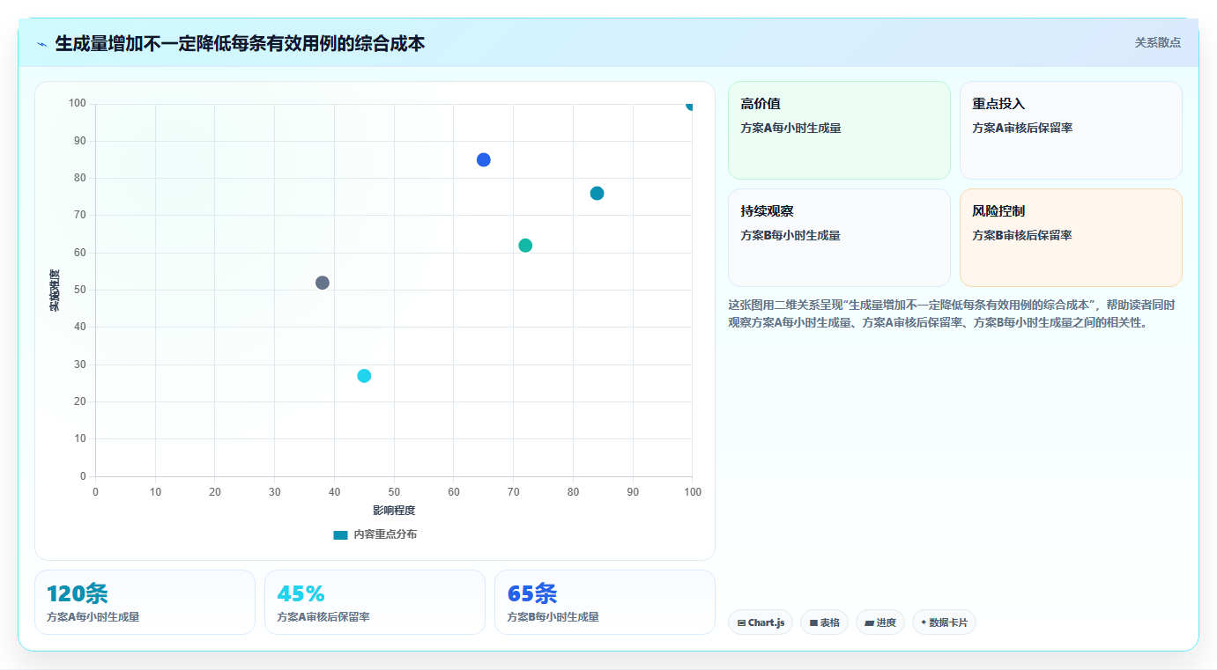1217x670 pixels.
Task: Click the 影响程度 x-axis title
Action: click(394, 511)
